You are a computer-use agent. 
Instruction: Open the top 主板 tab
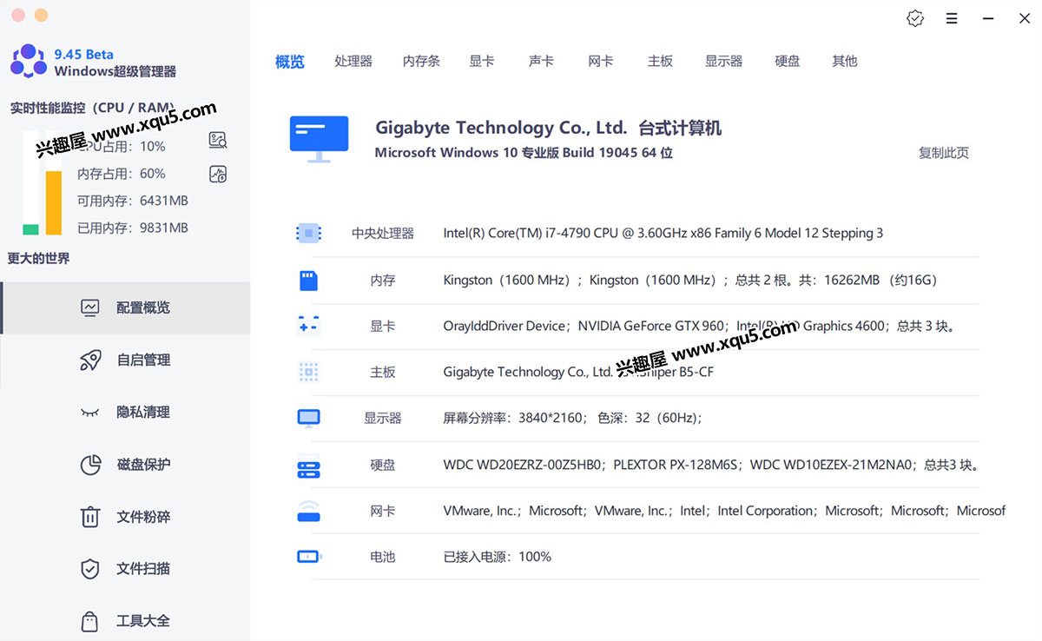pos(660,61)
